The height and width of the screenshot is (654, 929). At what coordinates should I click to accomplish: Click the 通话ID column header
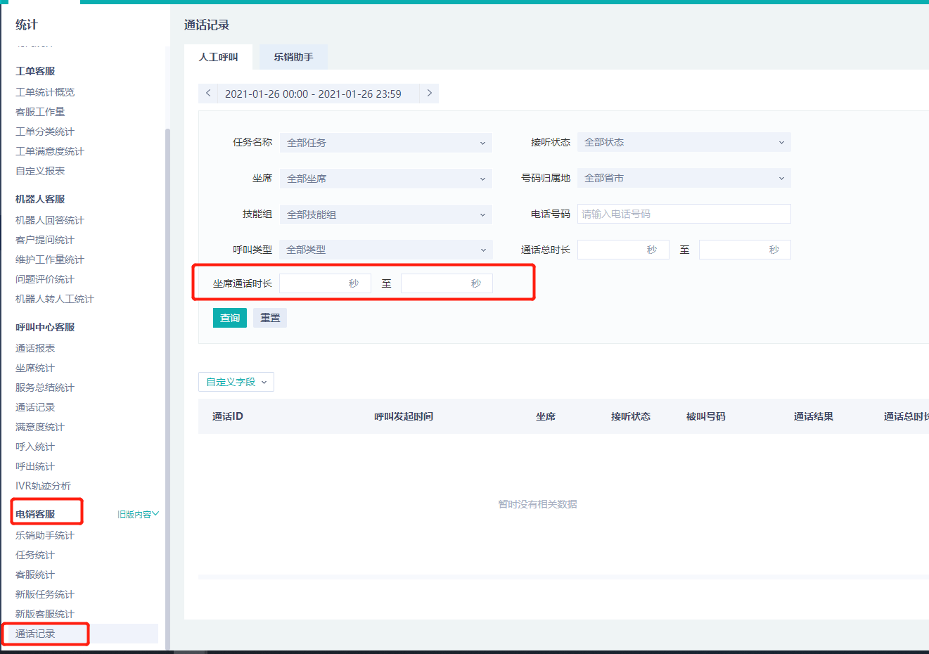pos(228,416)
